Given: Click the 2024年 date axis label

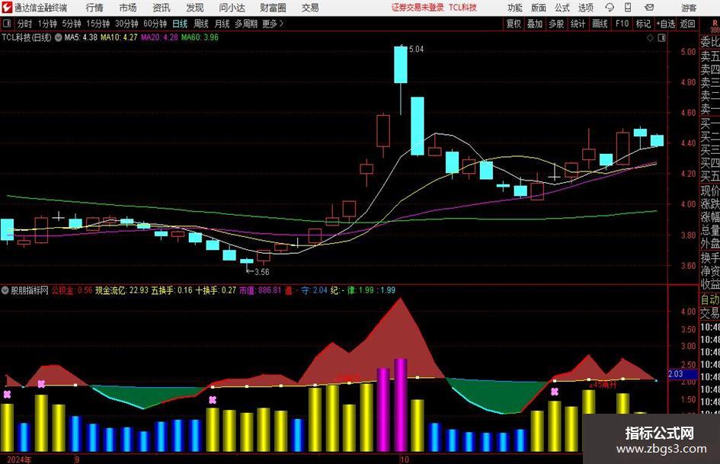Looking at the screenshot, I should click(19, 459).
